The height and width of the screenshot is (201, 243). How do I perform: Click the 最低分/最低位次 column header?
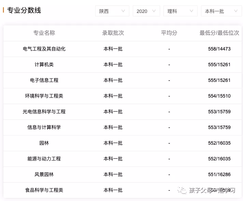tap(219, 33)
